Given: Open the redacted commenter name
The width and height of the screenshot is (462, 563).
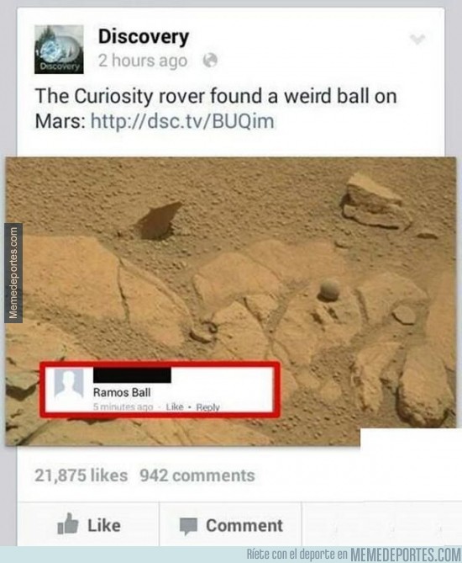Looking at the screenshot, I should (x=132, y=375).
